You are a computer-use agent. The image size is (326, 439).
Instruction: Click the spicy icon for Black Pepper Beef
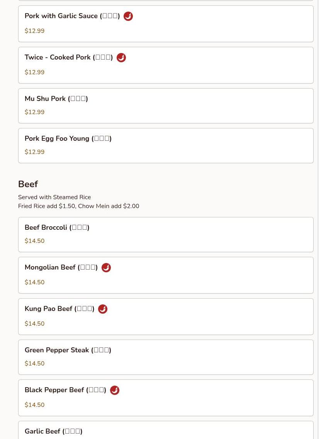115,390
